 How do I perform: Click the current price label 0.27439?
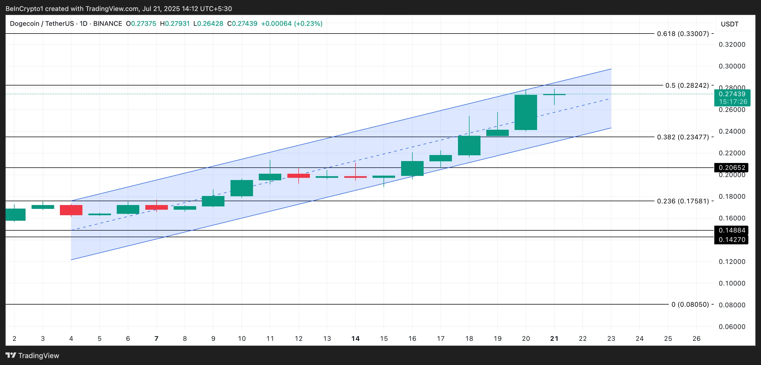click(732, 95)
